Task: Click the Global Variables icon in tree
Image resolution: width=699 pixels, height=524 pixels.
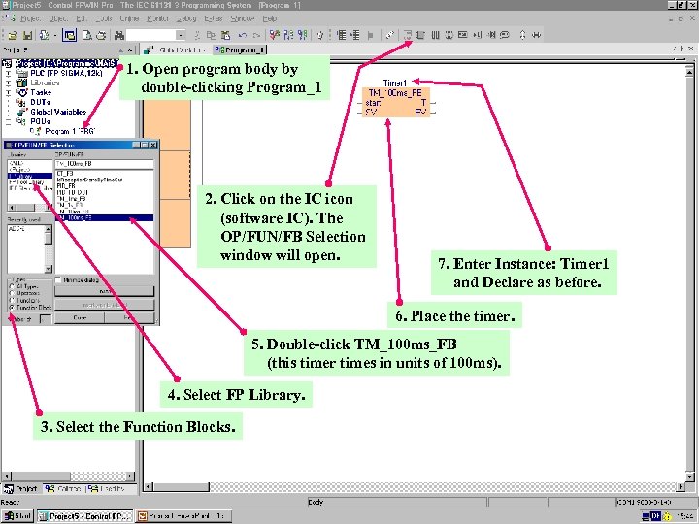Action: [x=21, y=112]
